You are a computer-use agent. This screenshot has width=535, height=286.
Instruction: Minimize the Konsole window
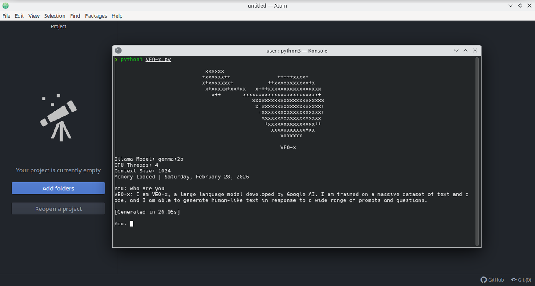(456, 51)
